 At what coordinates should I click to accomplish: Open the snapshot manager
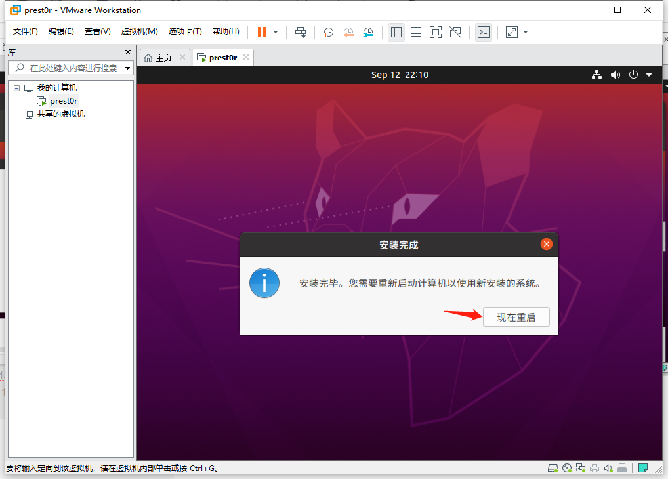368,31
